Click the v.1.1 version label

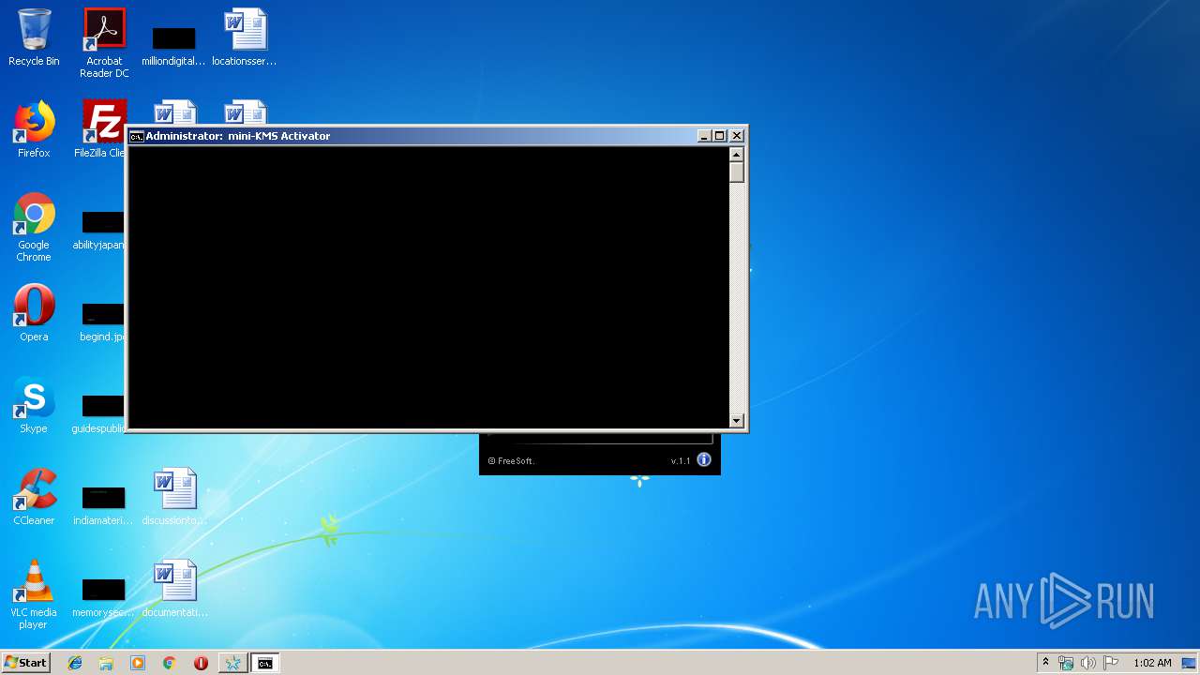pyautogui.click(x=681, y=460)
